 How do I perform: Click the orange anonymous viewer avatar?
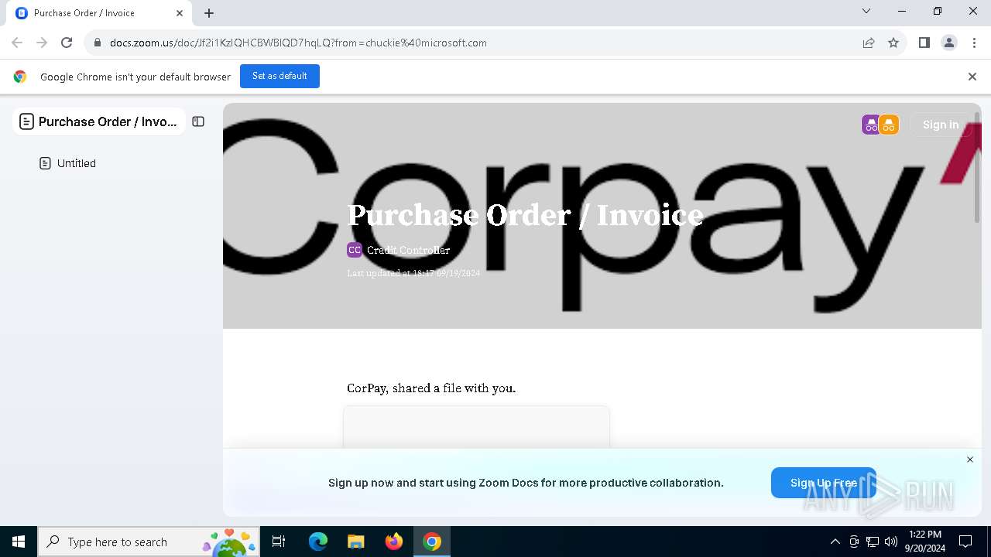coord(889,125)
